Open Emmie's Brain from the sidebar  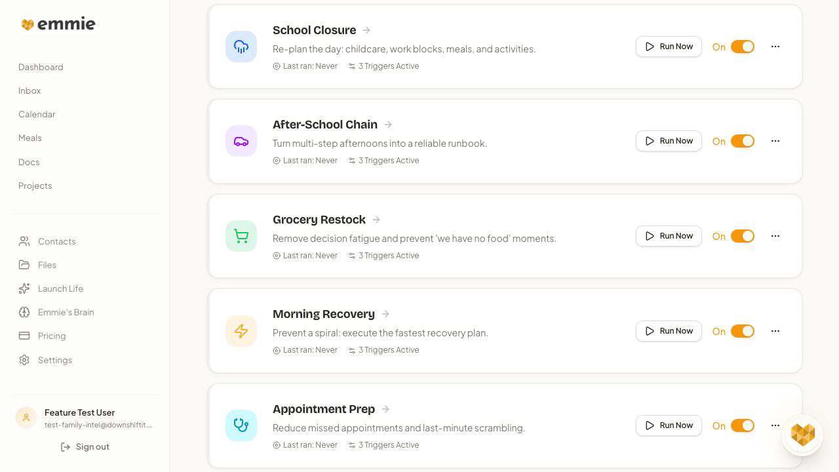[x=66, y=312]
